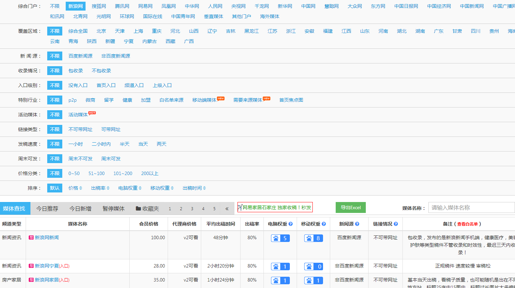The image size is (515, 288).
Task: Select 首页入口 under 入口级别
Action: pyautogui.click(x=106, y=85)
